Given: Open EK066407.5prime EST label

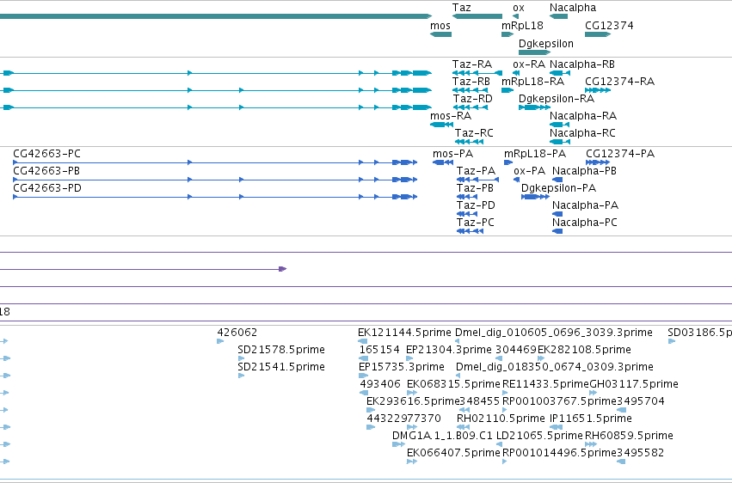Looking at the screenshot, I should [x=453, y=453].
